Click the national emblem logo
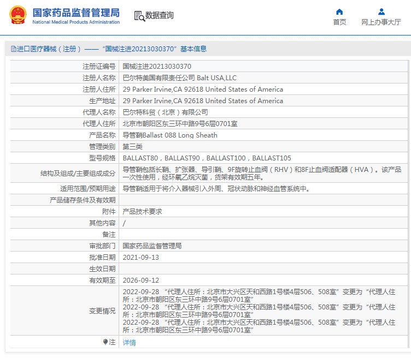Screen dimensions: 411x358 coord(17,15)
